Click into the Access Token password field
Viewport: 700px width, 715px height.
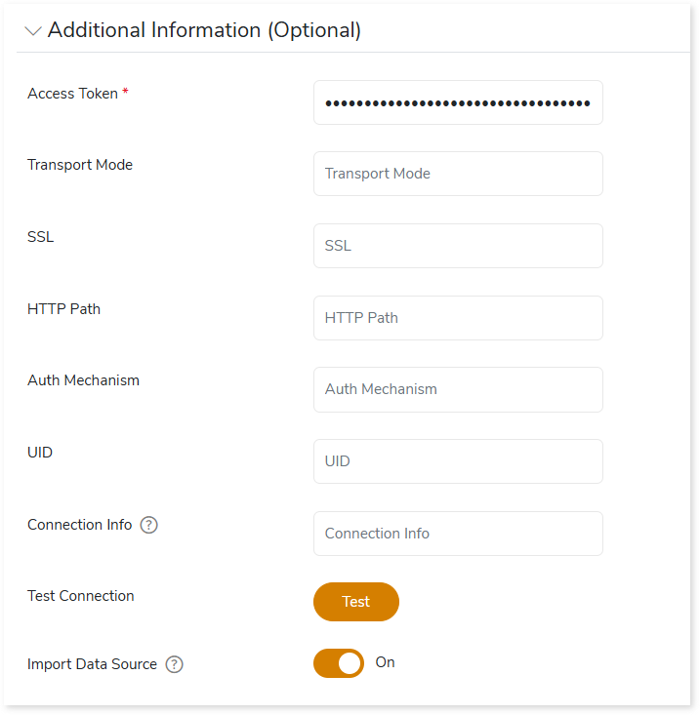[458, 102]
